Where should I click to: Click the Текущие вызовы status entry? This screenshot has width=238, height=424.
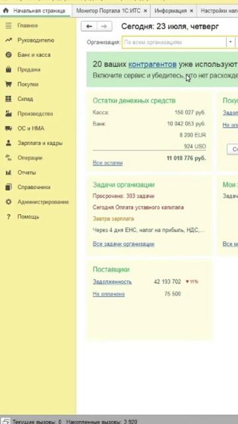(x=37, y=421)
